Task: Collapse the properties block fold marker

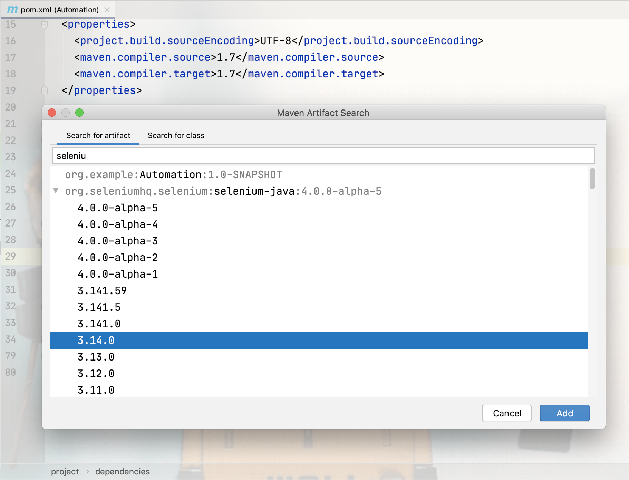Action: click(45, 25)
